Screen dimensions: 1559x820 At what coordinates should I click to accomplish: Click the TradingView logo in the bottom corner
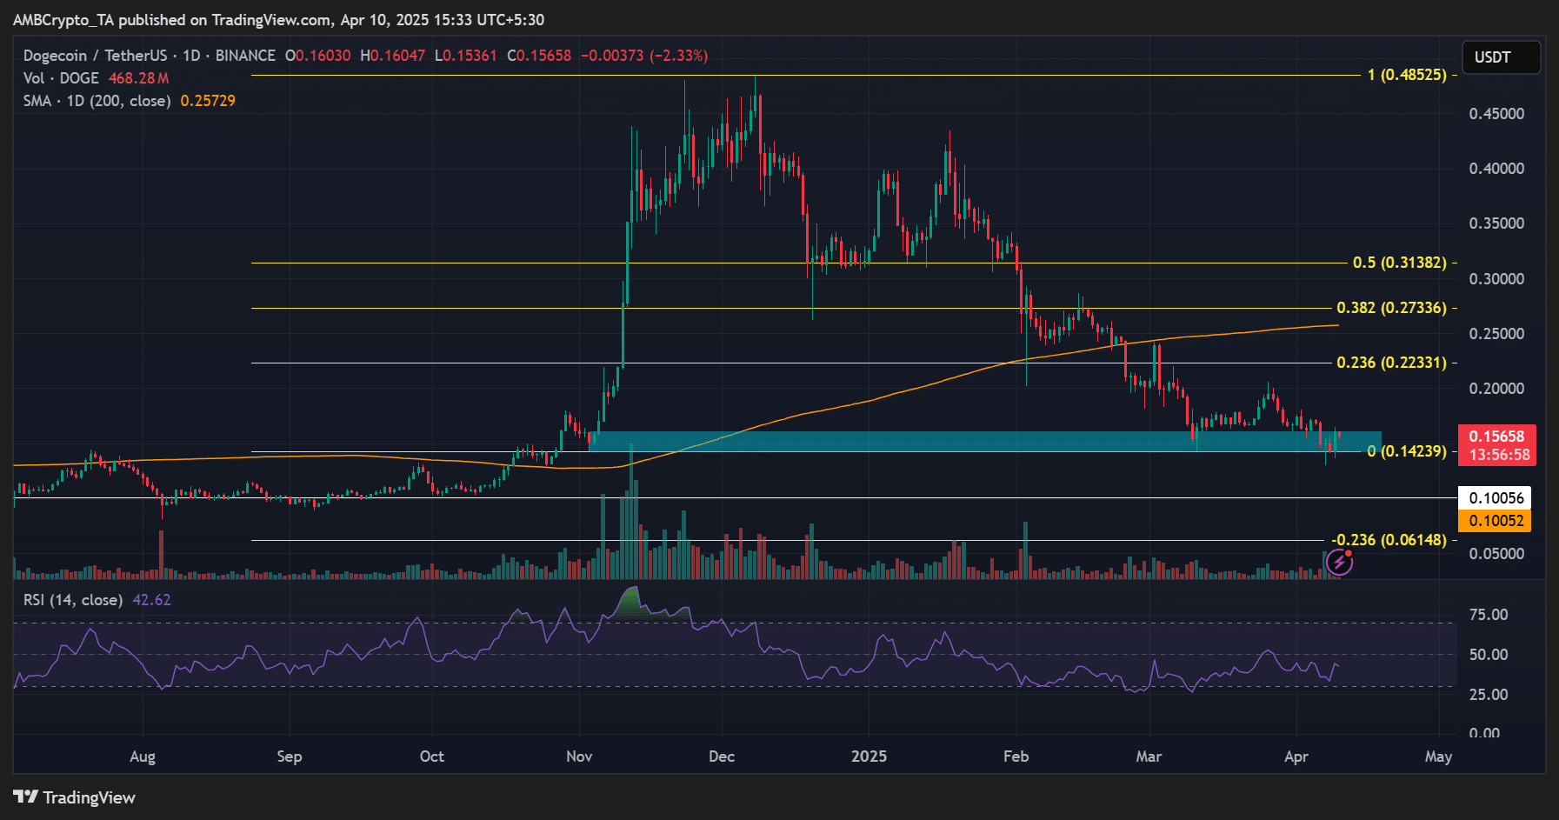coord(72,797)
